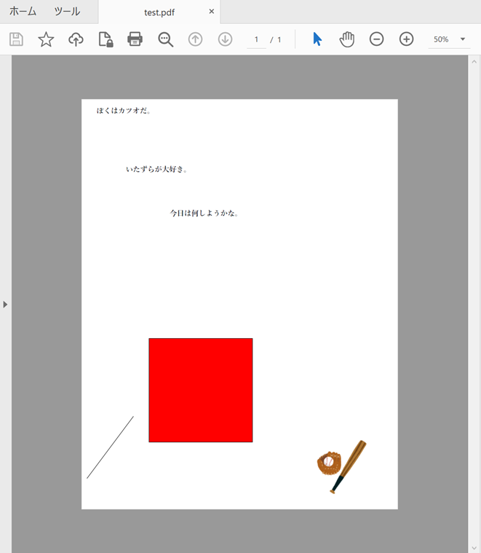Click the current page number field
Viewport: 481px width, 553px height.
[x=256, y=39]
